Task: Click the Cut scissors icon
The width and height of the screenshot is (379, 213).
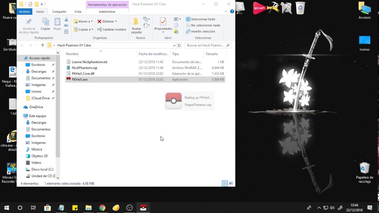Action: 66,20
